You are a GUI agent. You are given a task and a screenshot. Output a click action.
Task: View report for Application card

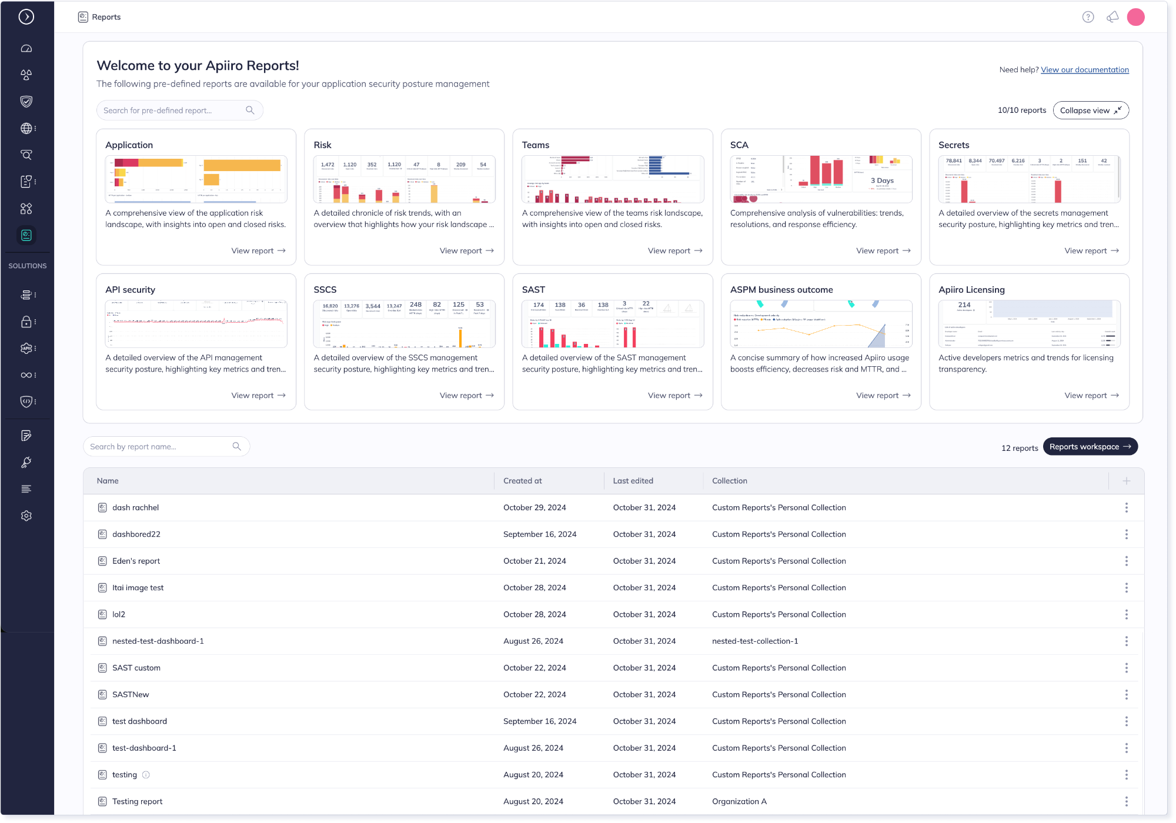pyautogui.click(x=259, y=250)
